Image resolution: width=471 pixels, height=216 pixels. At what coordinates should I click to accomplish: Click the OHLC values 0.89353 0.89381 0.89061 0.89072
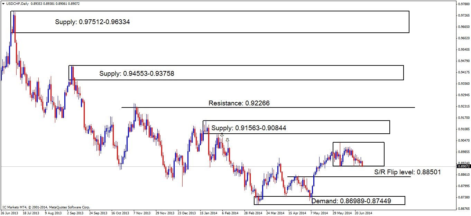point(55,4)
